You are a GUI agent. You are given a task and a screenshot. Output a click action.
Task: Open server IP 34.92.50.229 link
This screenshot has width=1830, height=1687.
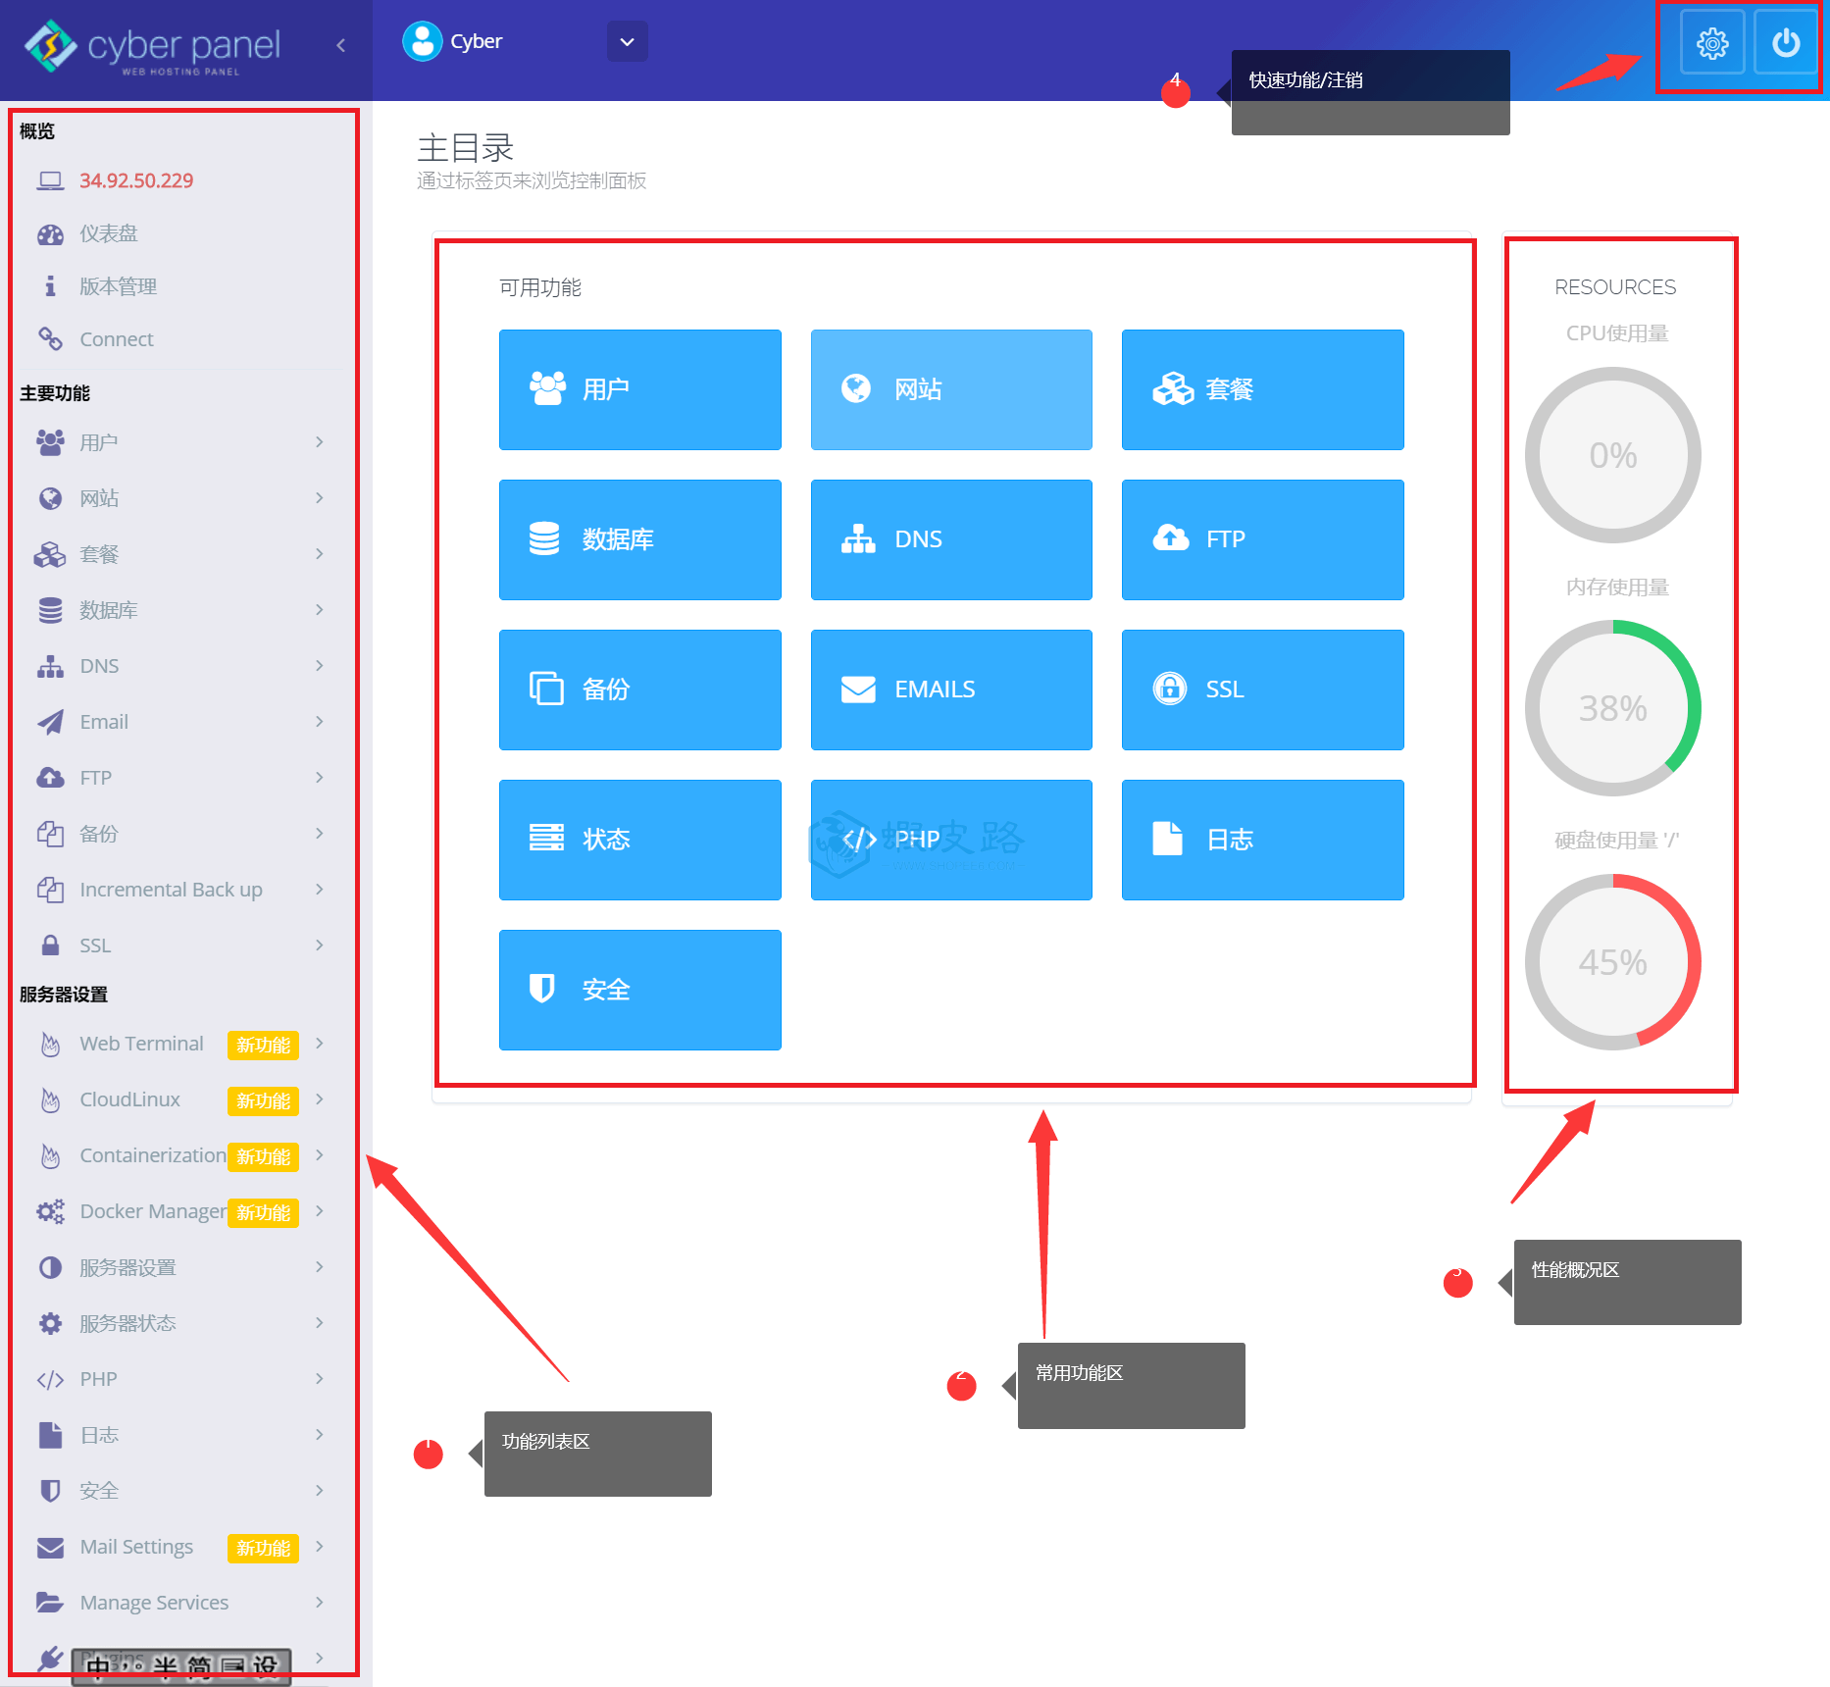coord(136,180)
